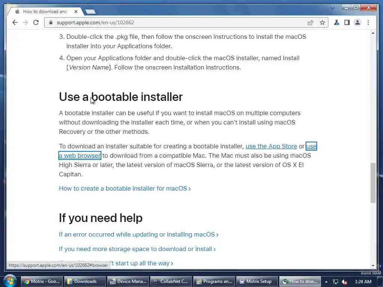Click the vertical scrollbar thumb
The image size is (383, 287).
[373, 183]
